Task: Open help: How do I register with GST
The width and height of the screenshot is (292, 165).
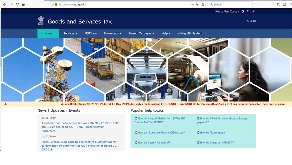Action: (215, 142)
